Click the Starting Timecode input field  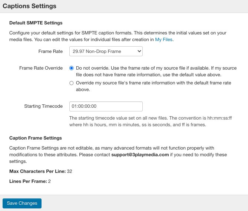[106, 106]
